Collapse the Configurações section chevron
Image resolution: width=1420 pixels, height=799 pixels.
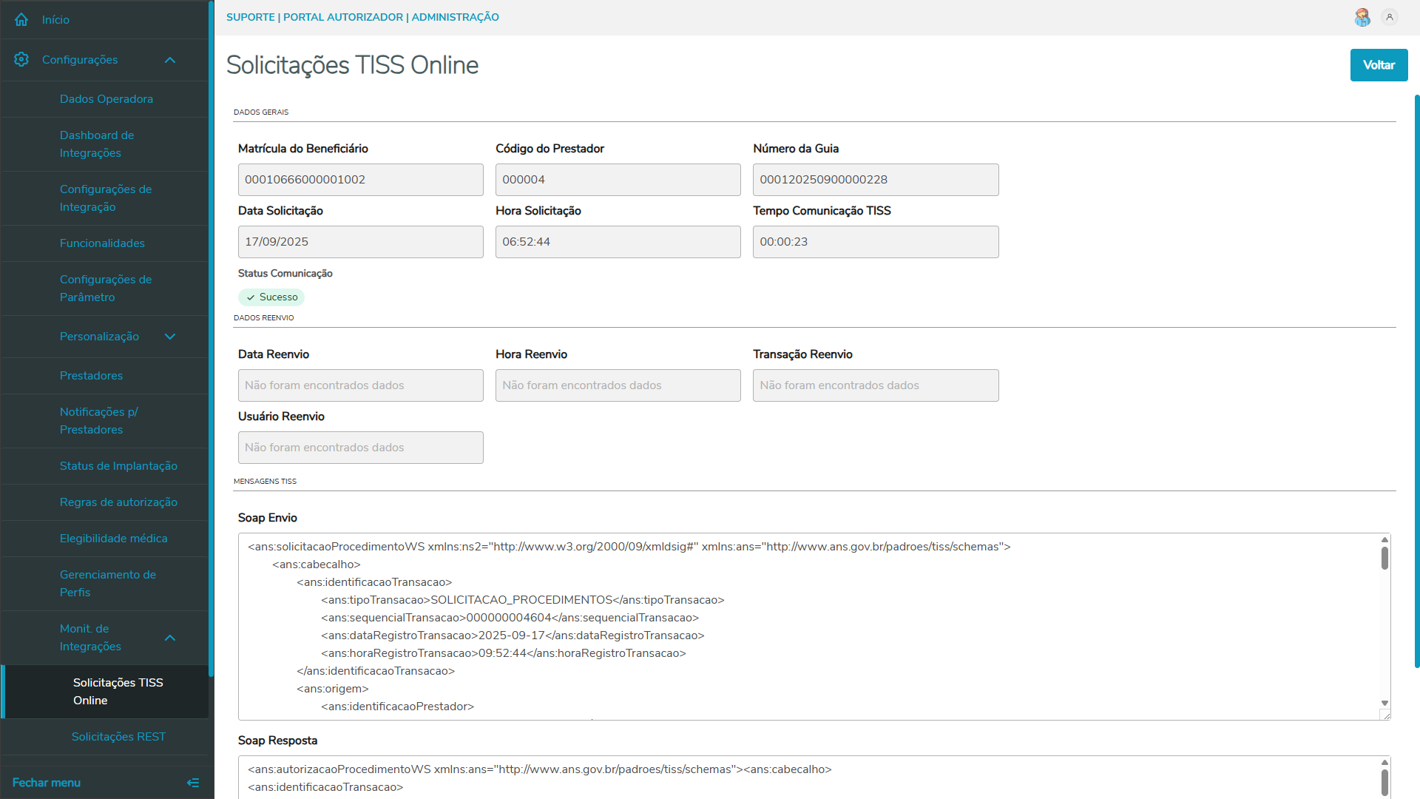pyautogui.click(x=170, y=60)
